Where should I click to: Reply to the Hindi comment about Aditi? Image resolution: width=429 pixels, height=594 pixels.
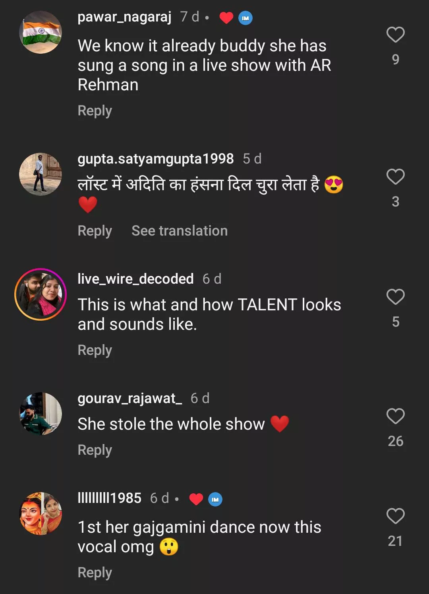coord(95,231)
